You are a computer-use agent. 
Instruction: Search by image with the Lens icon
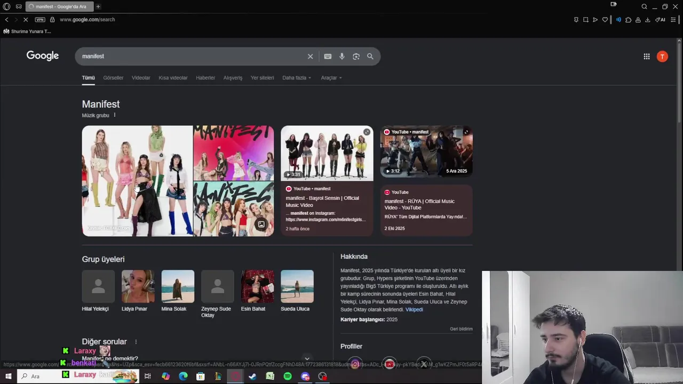(x=356, y=56)
